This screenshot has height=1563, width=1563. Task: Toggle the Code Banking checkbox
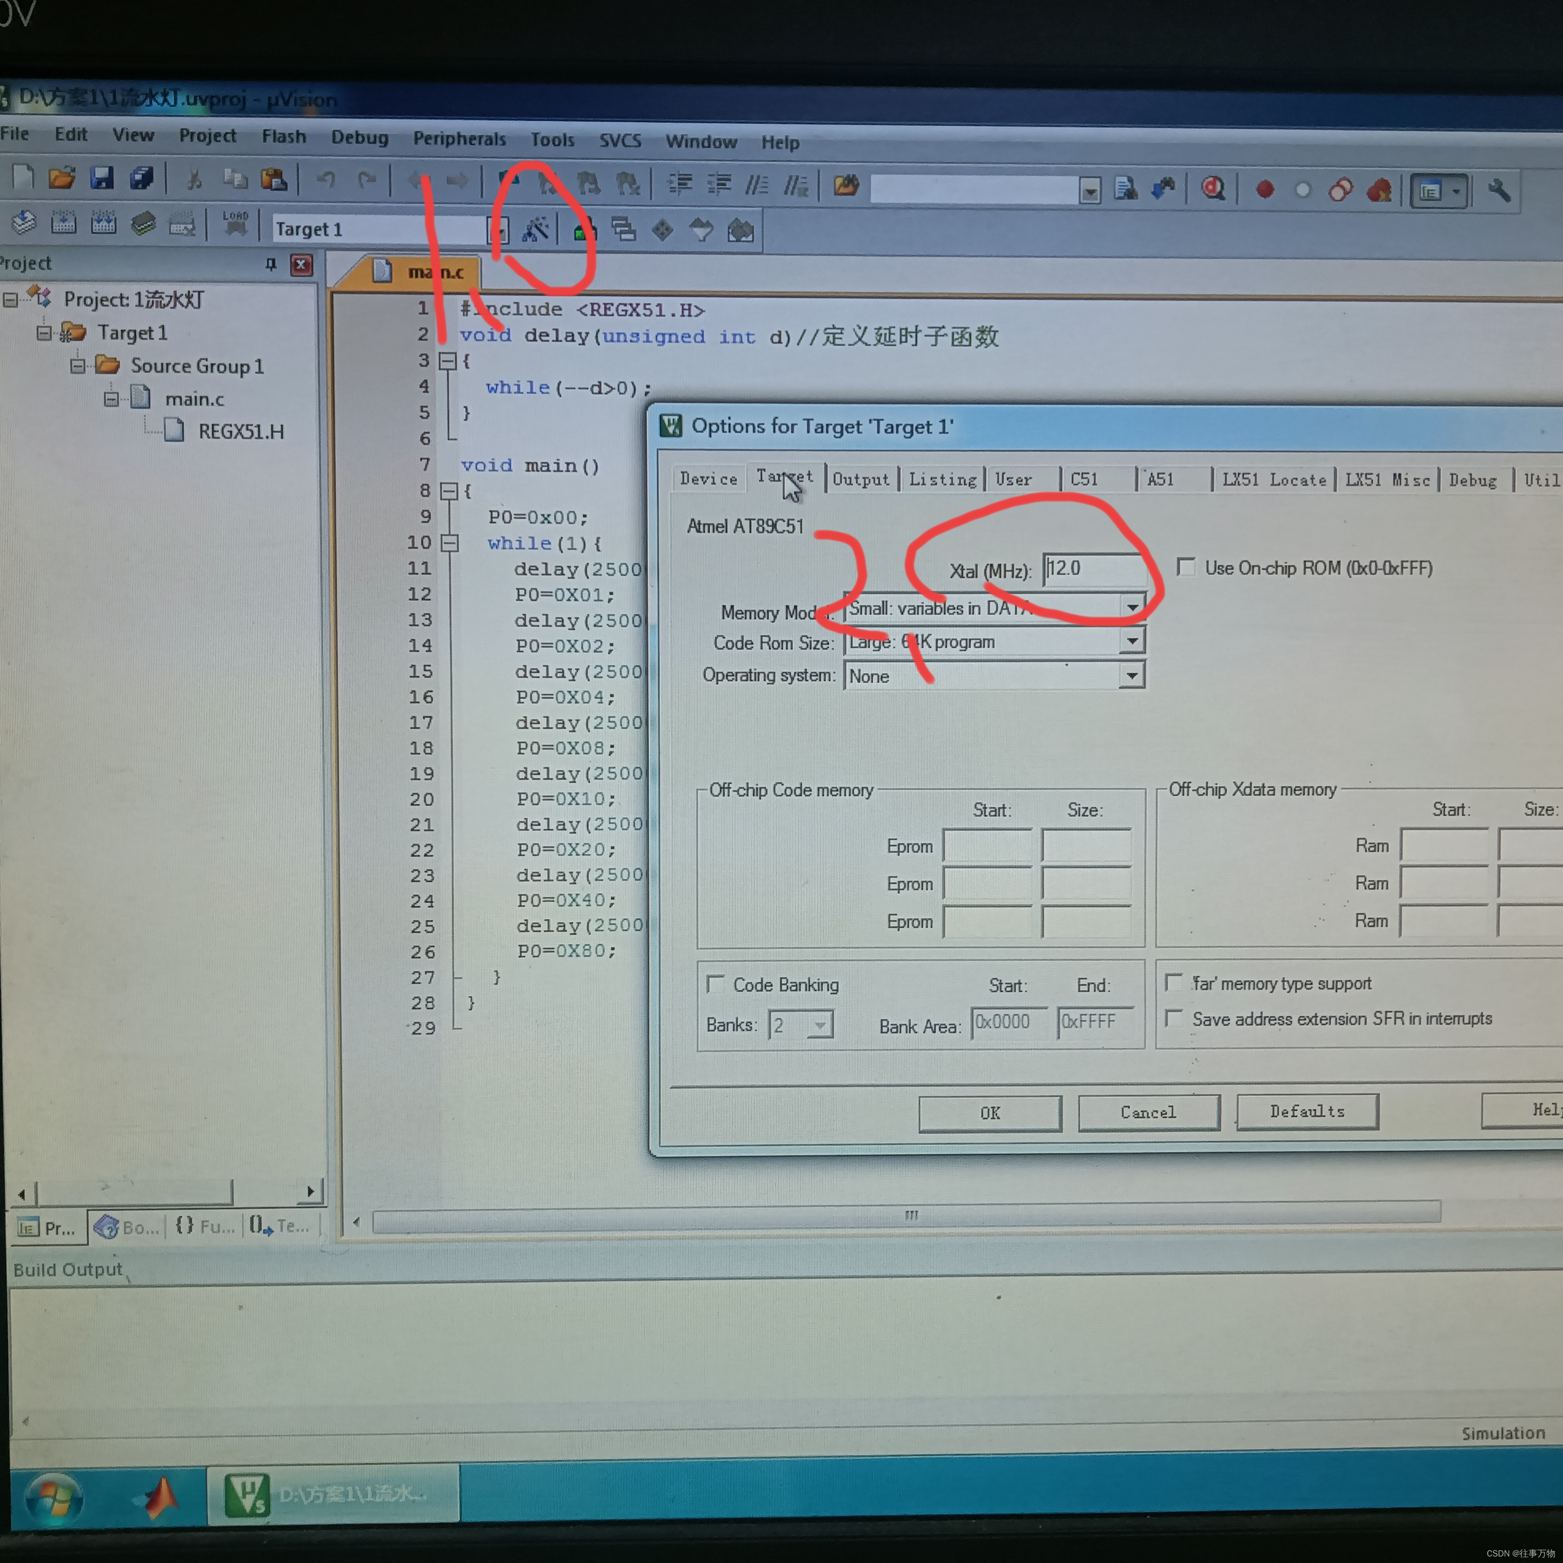[x=715, y=984]
